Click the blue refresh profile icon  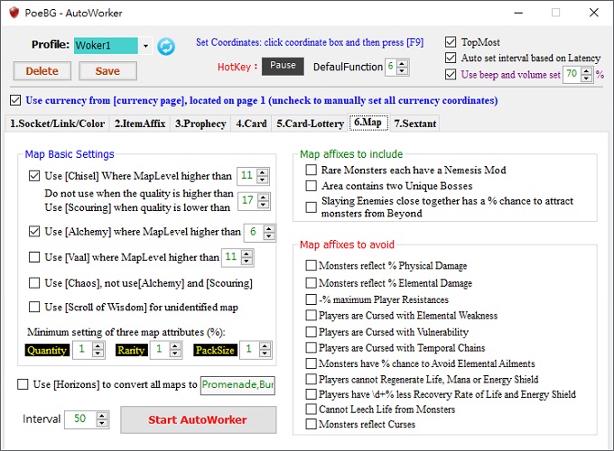(x=166, y=47)
